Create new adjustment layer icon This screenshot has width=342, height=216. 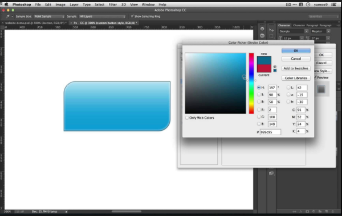coord(313,211)
